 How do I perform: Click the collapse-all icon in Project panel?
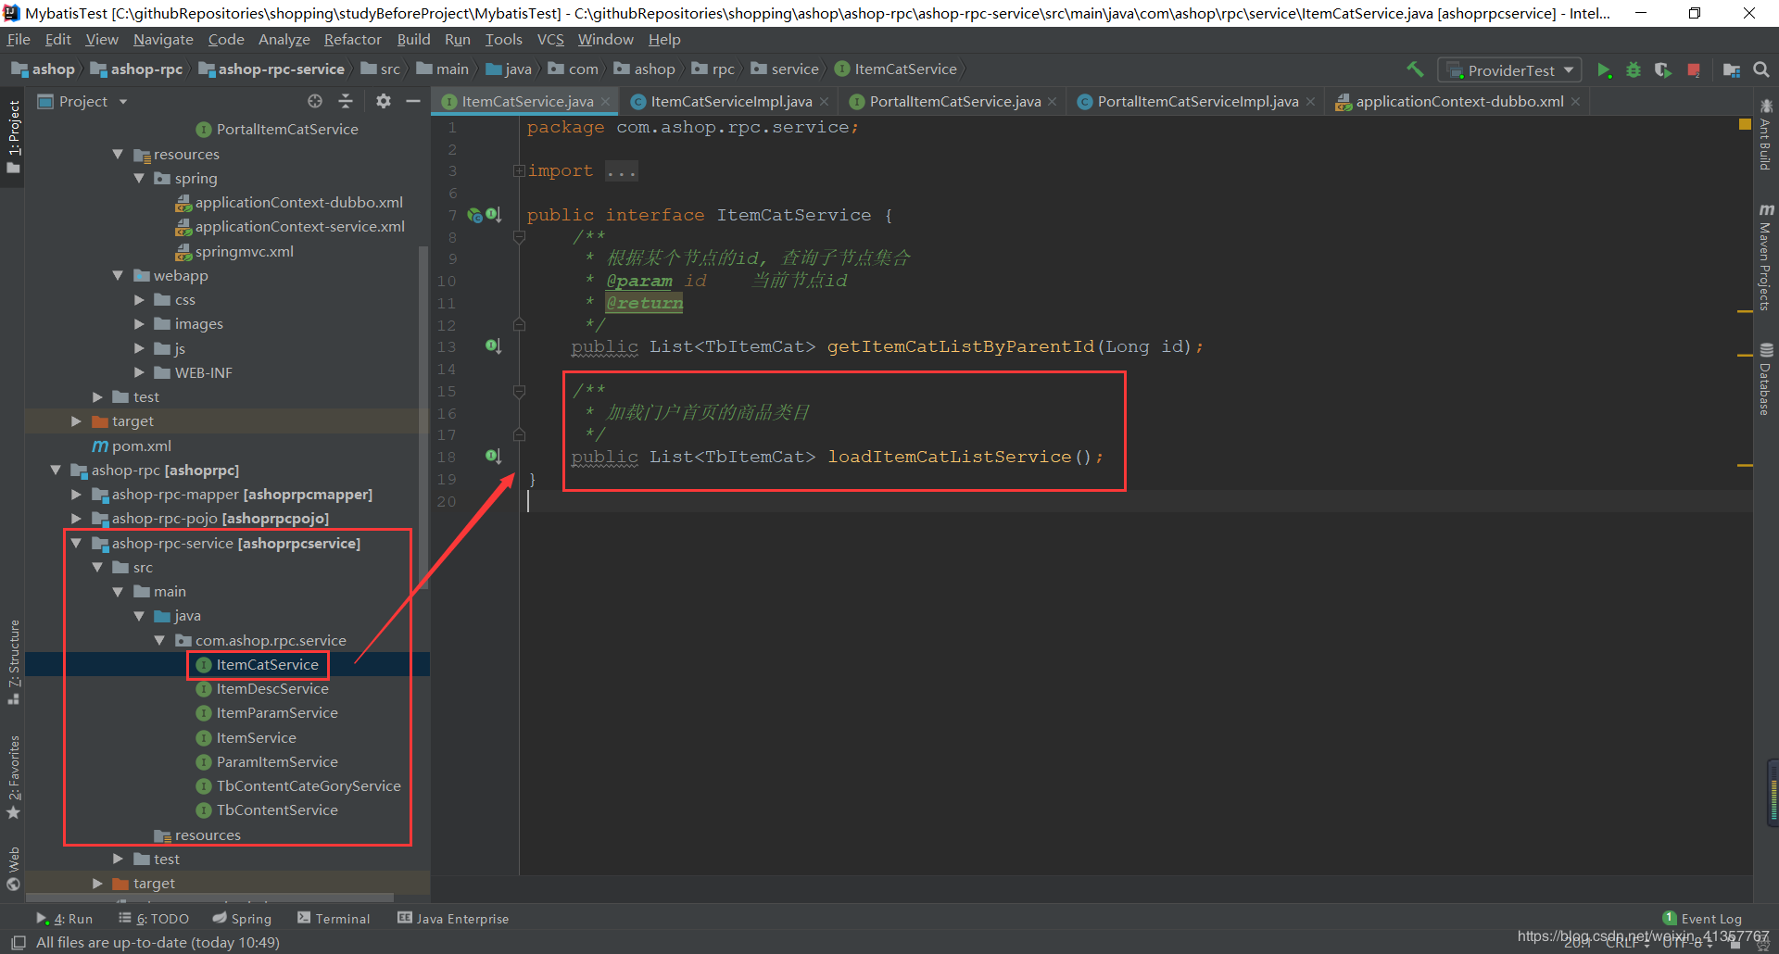(x=346, y=101)
